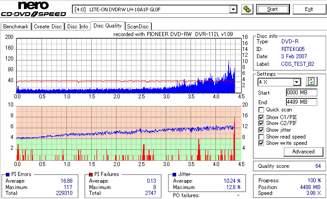Click the label value CDS_TEST_B2

(298, 64)
